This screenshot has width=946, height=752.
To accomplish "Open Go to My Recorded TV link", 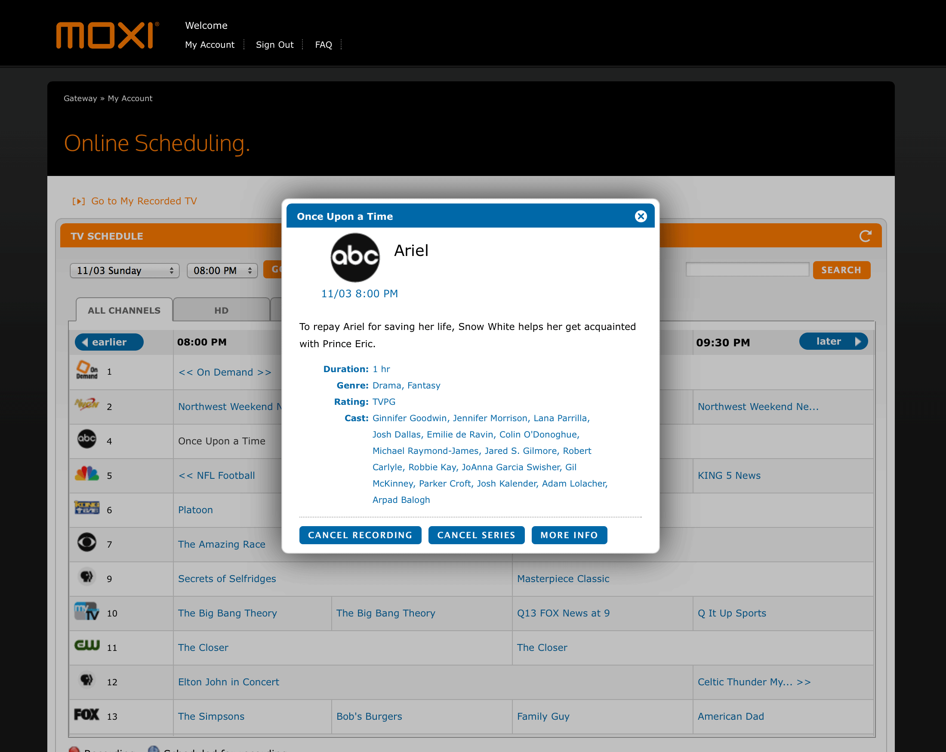I will click(x=144, y=201).
